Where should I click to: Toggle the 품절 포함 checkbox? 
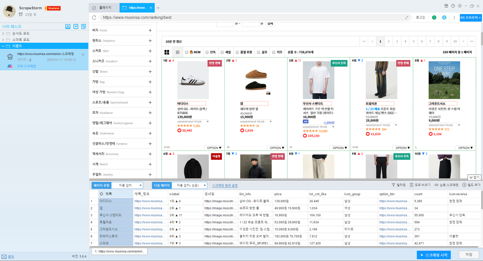[237, 52]
